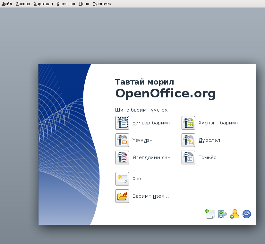Click the user registration icon
Screen dimensions: 265x244
click(x=235, y=214)
